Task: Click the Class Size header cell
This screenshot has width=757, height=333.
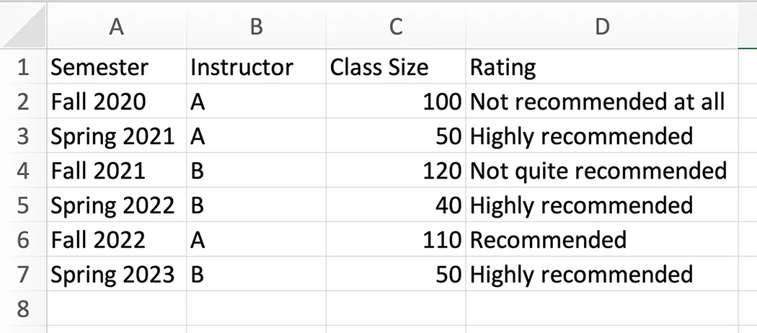Action: 379,68
